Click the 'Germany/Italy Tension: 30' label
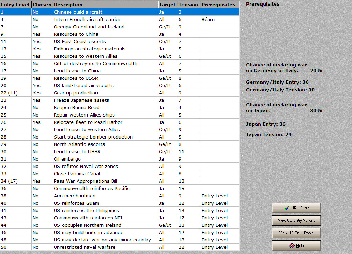352x254 pixels. pyautogui.click(x=280, y=90)
